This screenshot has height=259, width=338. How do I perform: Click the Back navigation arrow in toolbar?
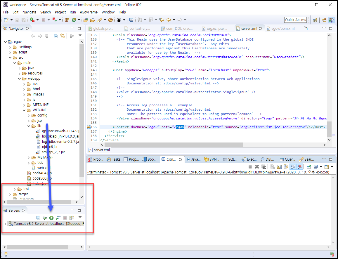(x=169, y=20)
